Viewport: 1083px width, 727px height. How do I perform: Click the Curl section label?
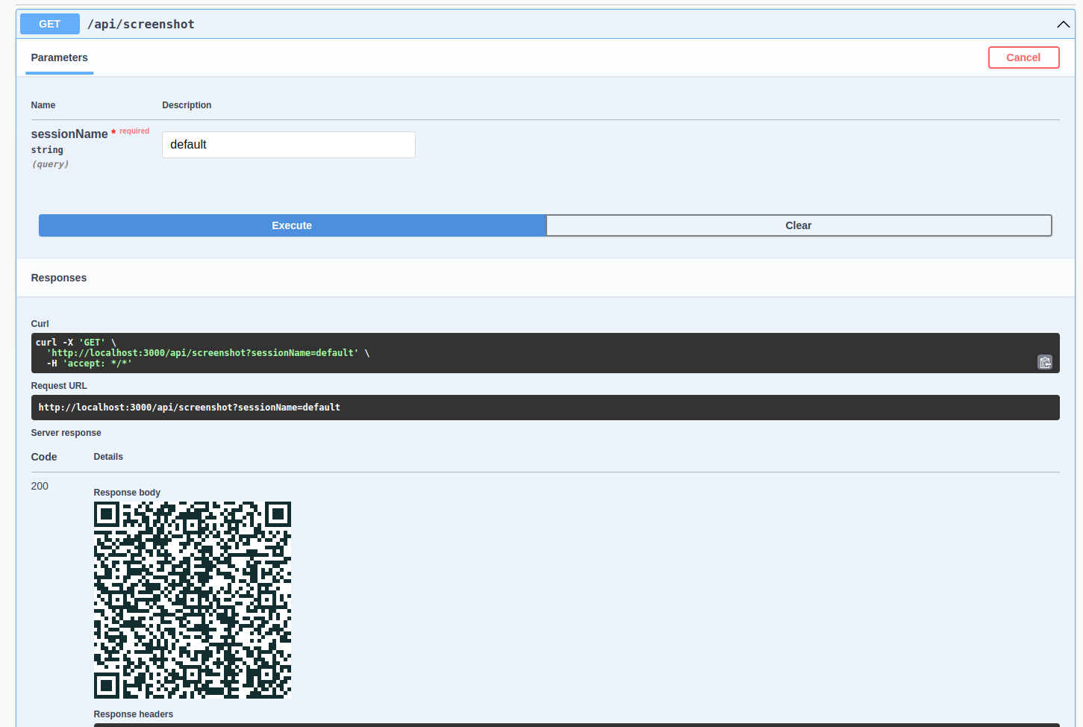tap(40, 324)
